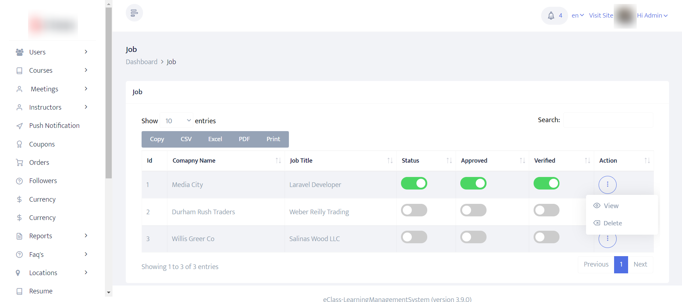
Task: Click the sidebar vertical scrollbar thumb
Action: tap(109, 93)
